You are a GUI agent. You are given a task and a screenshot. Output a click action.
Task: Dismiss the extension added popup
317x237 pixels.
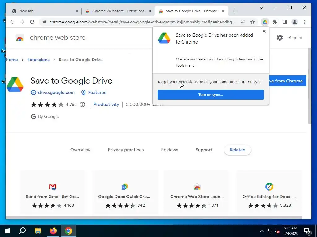(x=264, y=31)
